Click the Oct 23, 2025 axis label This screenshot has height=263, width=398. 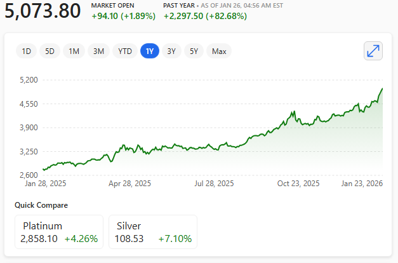click(298, 184)
